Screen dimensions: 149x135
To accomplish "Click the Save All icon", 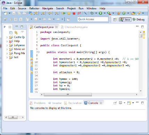I will tap(19, 13).
